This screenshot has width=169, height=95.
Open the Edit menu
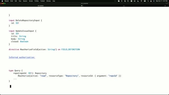click(16, 1)
